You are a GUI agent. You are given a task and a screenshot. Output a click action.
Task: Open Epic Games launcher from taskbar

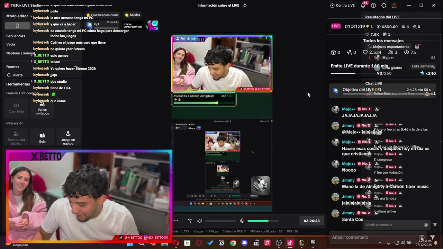pos(313,243)
